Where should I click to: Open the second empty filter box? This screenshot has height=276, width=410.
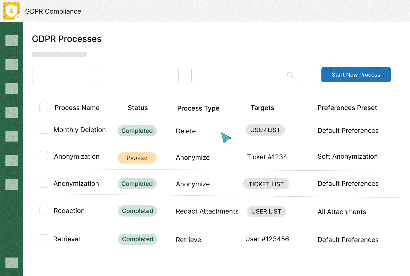point(141,75)
